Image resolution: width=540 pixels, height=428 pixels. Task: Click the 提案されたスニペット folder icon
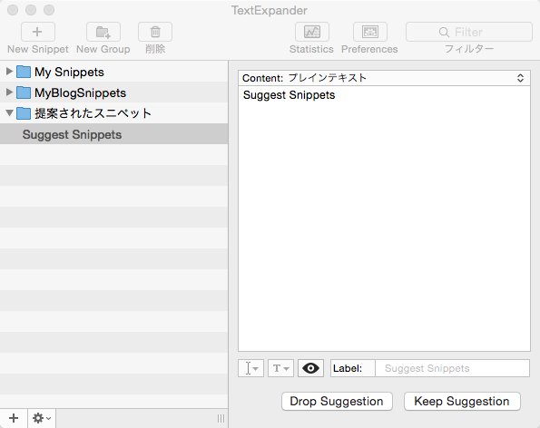24,112
